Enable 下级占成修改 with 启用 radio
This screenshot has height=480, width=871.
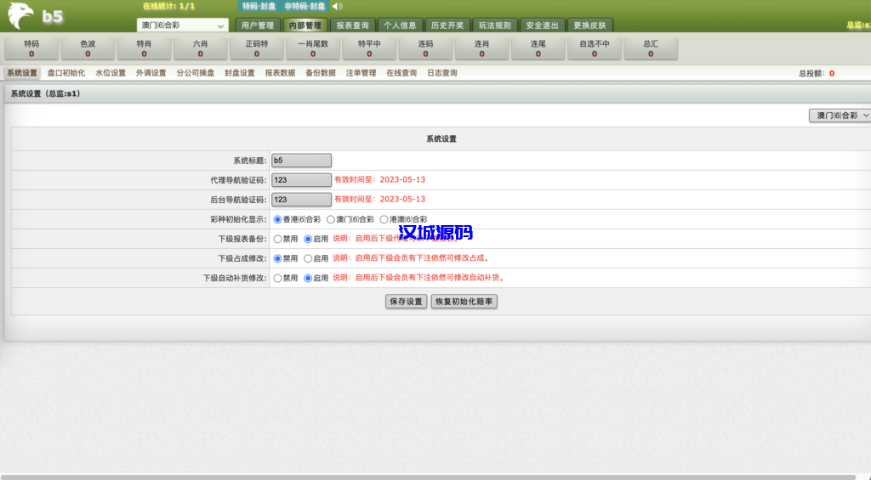coord(308,258)
